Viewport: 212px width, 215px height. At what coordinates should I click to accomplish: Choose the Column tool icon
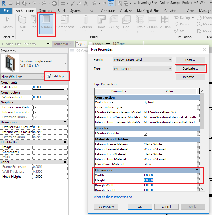click(86, 20)
